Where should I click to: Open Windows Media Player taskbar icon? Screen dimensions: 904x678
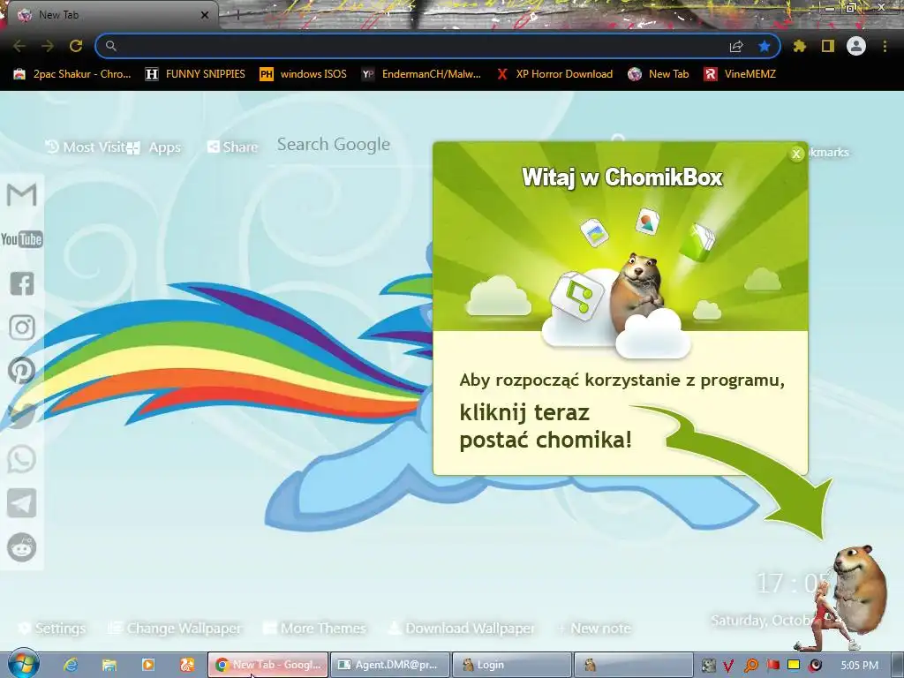pyautogui.click(x=148, y=665)
